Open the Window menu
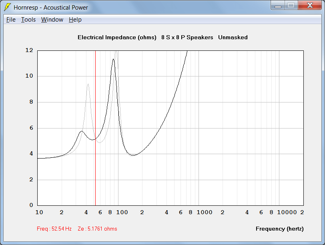325x245 pixels. click(x=52, y=20)
